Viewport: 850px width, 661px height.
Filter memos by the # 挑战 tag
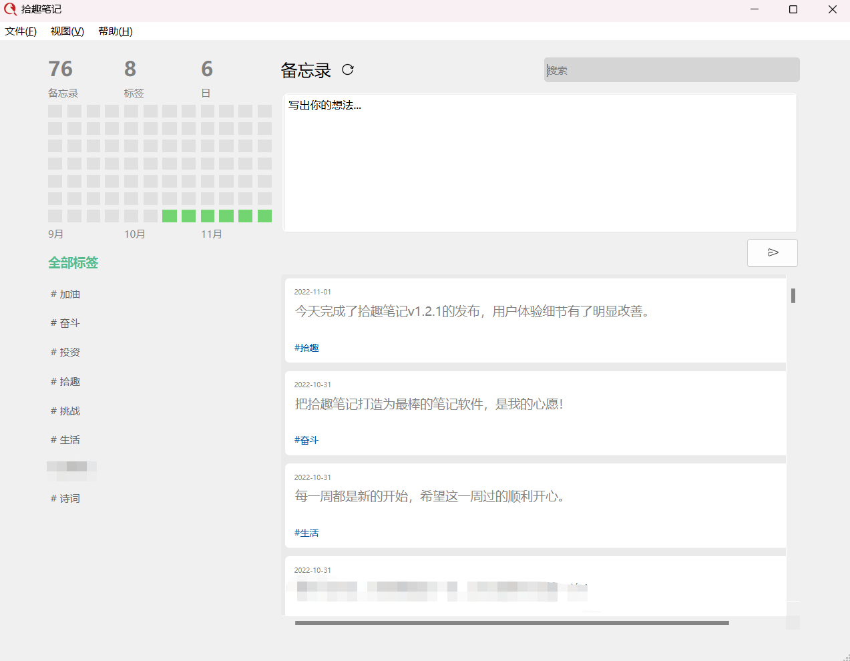[x=65, y=411]
